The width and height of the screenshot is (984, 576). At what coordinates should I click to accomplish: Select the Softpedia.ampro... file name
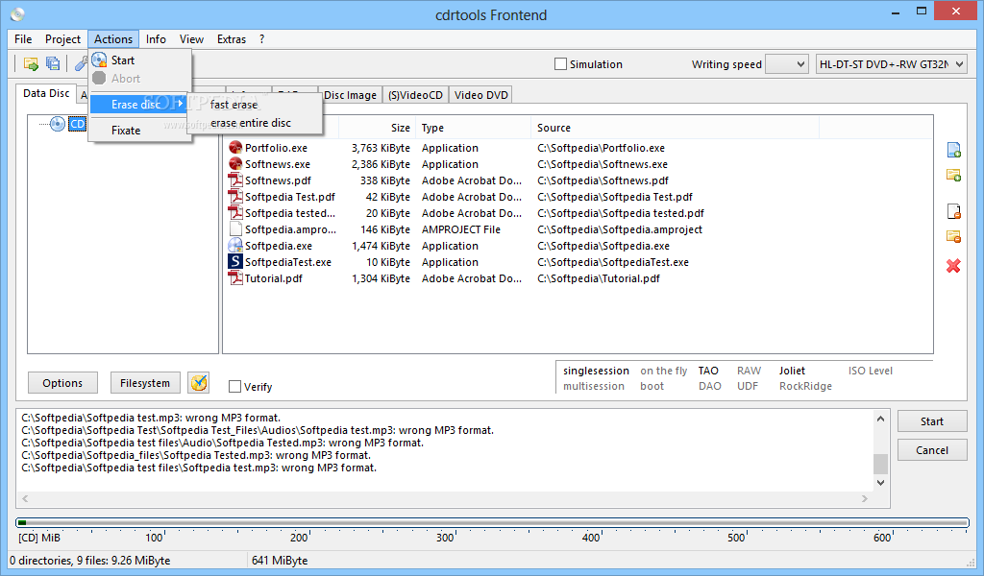coord(290,229)
